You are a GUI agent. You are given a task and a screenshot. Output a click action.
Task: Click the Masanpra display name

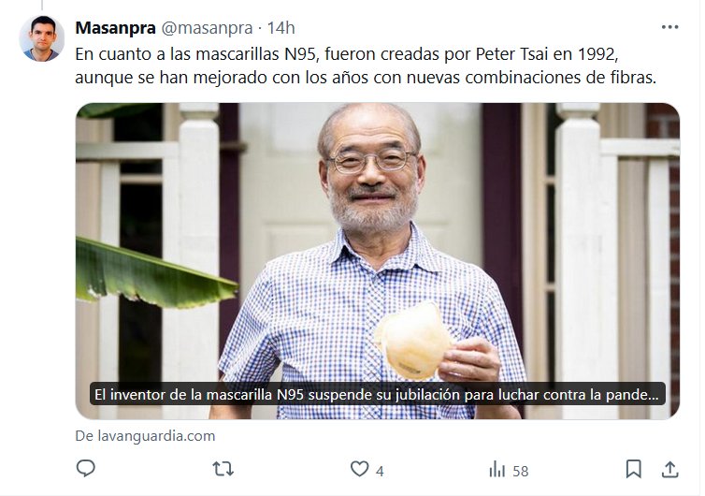point(116,28)
